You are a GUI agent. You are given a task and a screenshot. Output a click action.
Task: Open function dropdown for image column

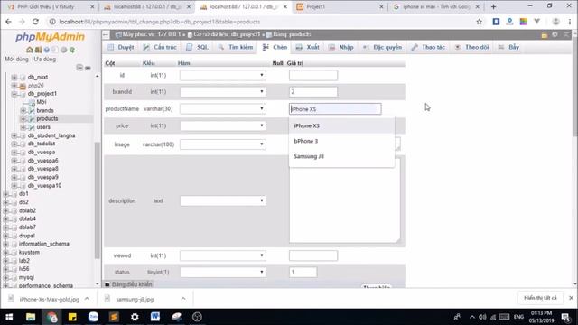pyautogui.click(x=223, y=144)
